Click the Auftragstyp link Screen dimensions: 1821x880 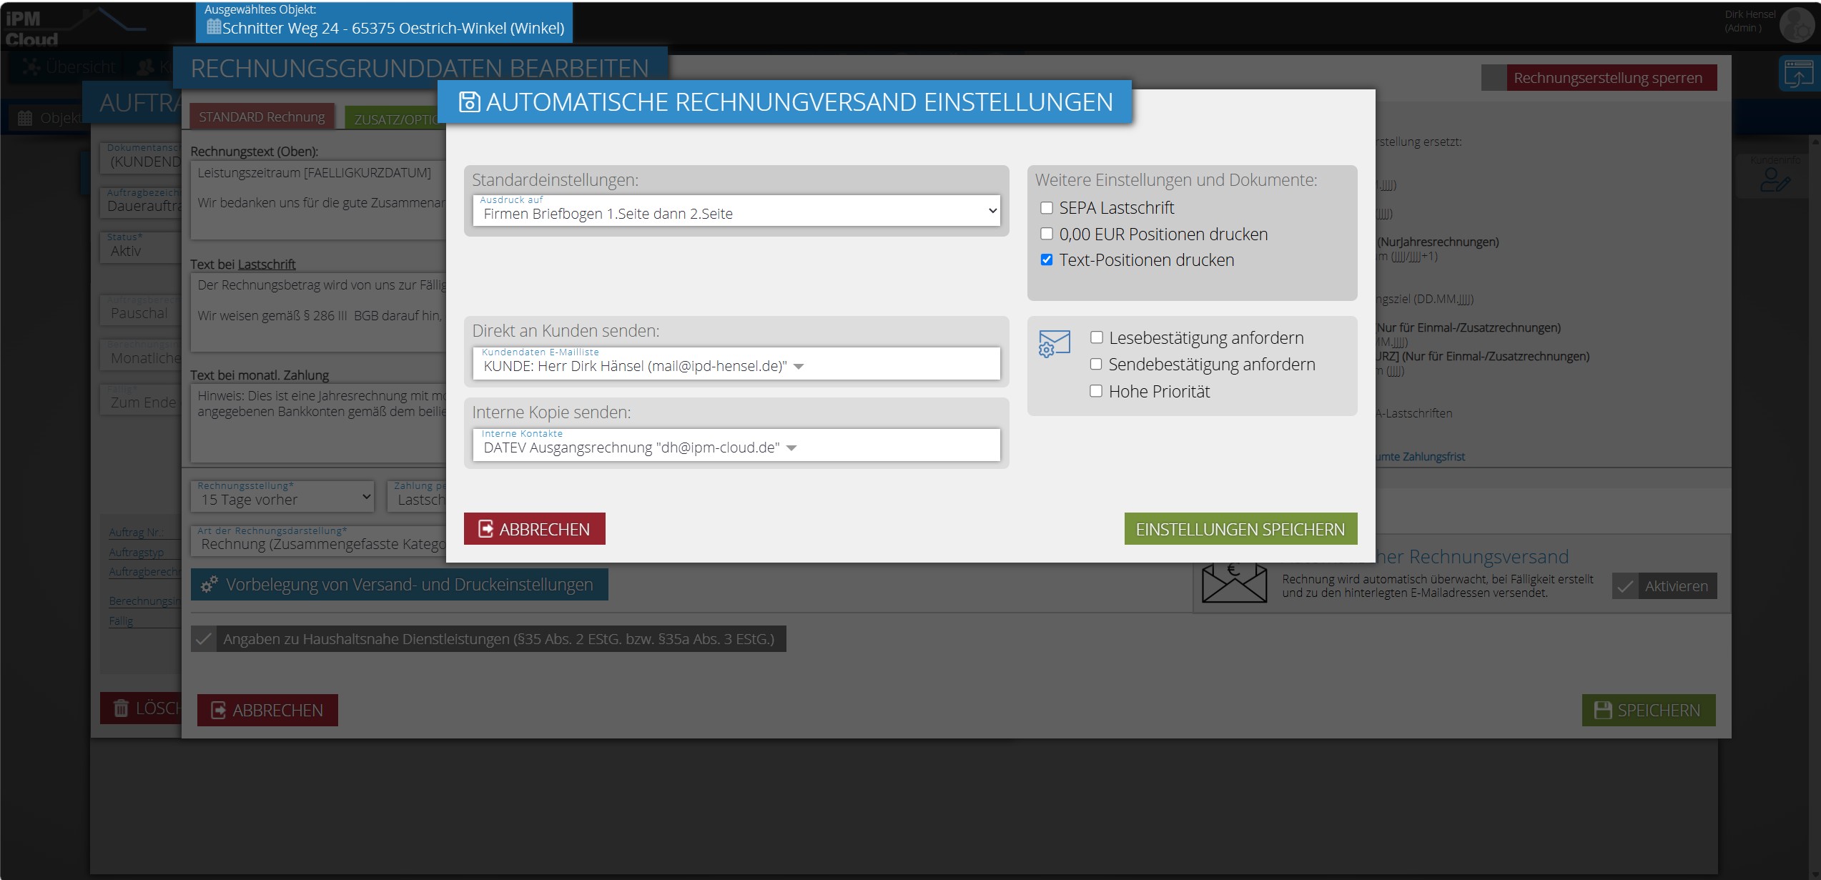tap(137, 553)
